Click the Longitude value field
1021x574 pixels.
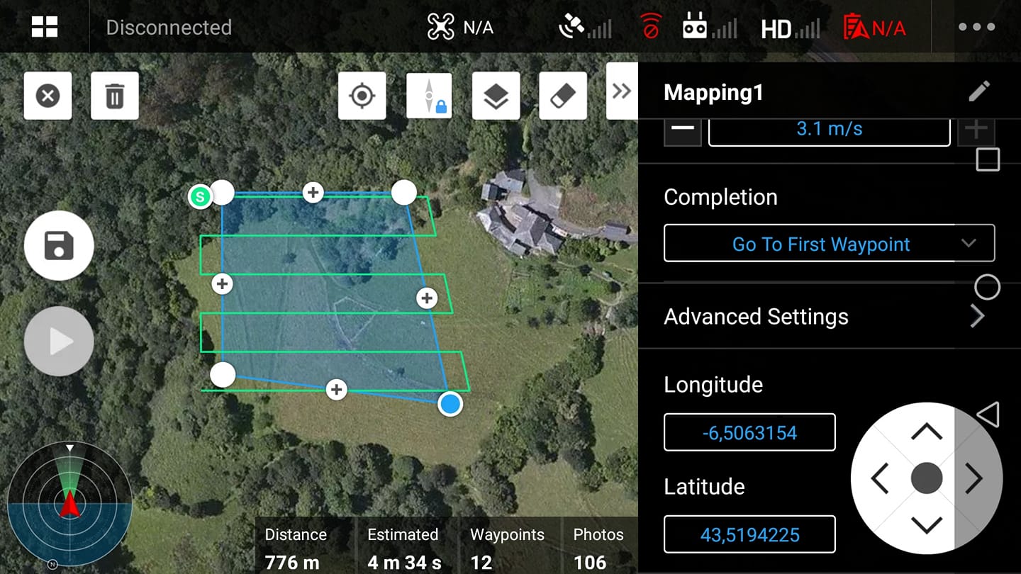(x=749, y=433)
